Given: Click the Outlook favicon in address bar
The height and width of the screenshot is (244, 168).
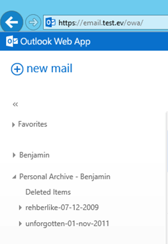Looking at the screenshot, I should 50,23.
